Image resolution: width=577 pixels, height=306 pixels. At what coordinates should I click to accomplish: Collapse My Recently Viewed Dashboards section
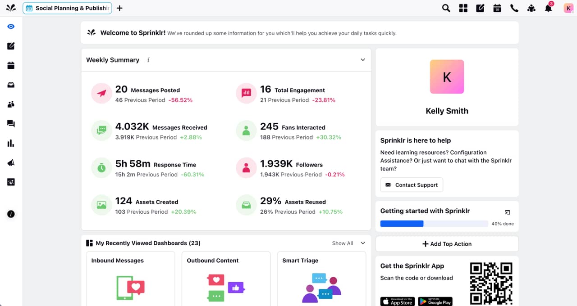pos(362,243)
